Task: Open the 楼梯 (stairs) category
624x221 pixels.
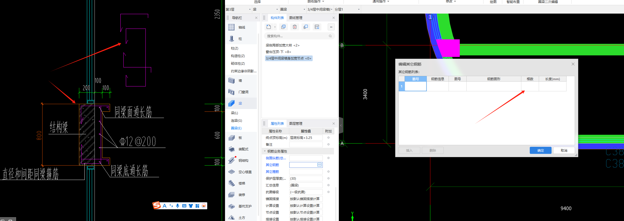Action: (x=241, y=183)
